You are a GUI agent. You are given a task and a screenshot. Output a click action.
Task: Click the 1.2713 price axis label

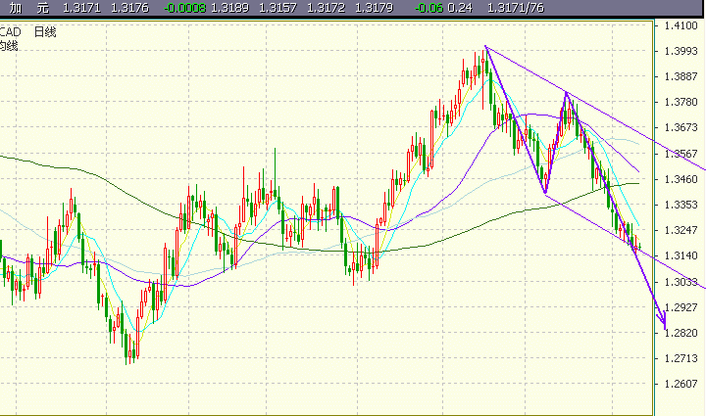pyautogui.click(x=681, y=358)
